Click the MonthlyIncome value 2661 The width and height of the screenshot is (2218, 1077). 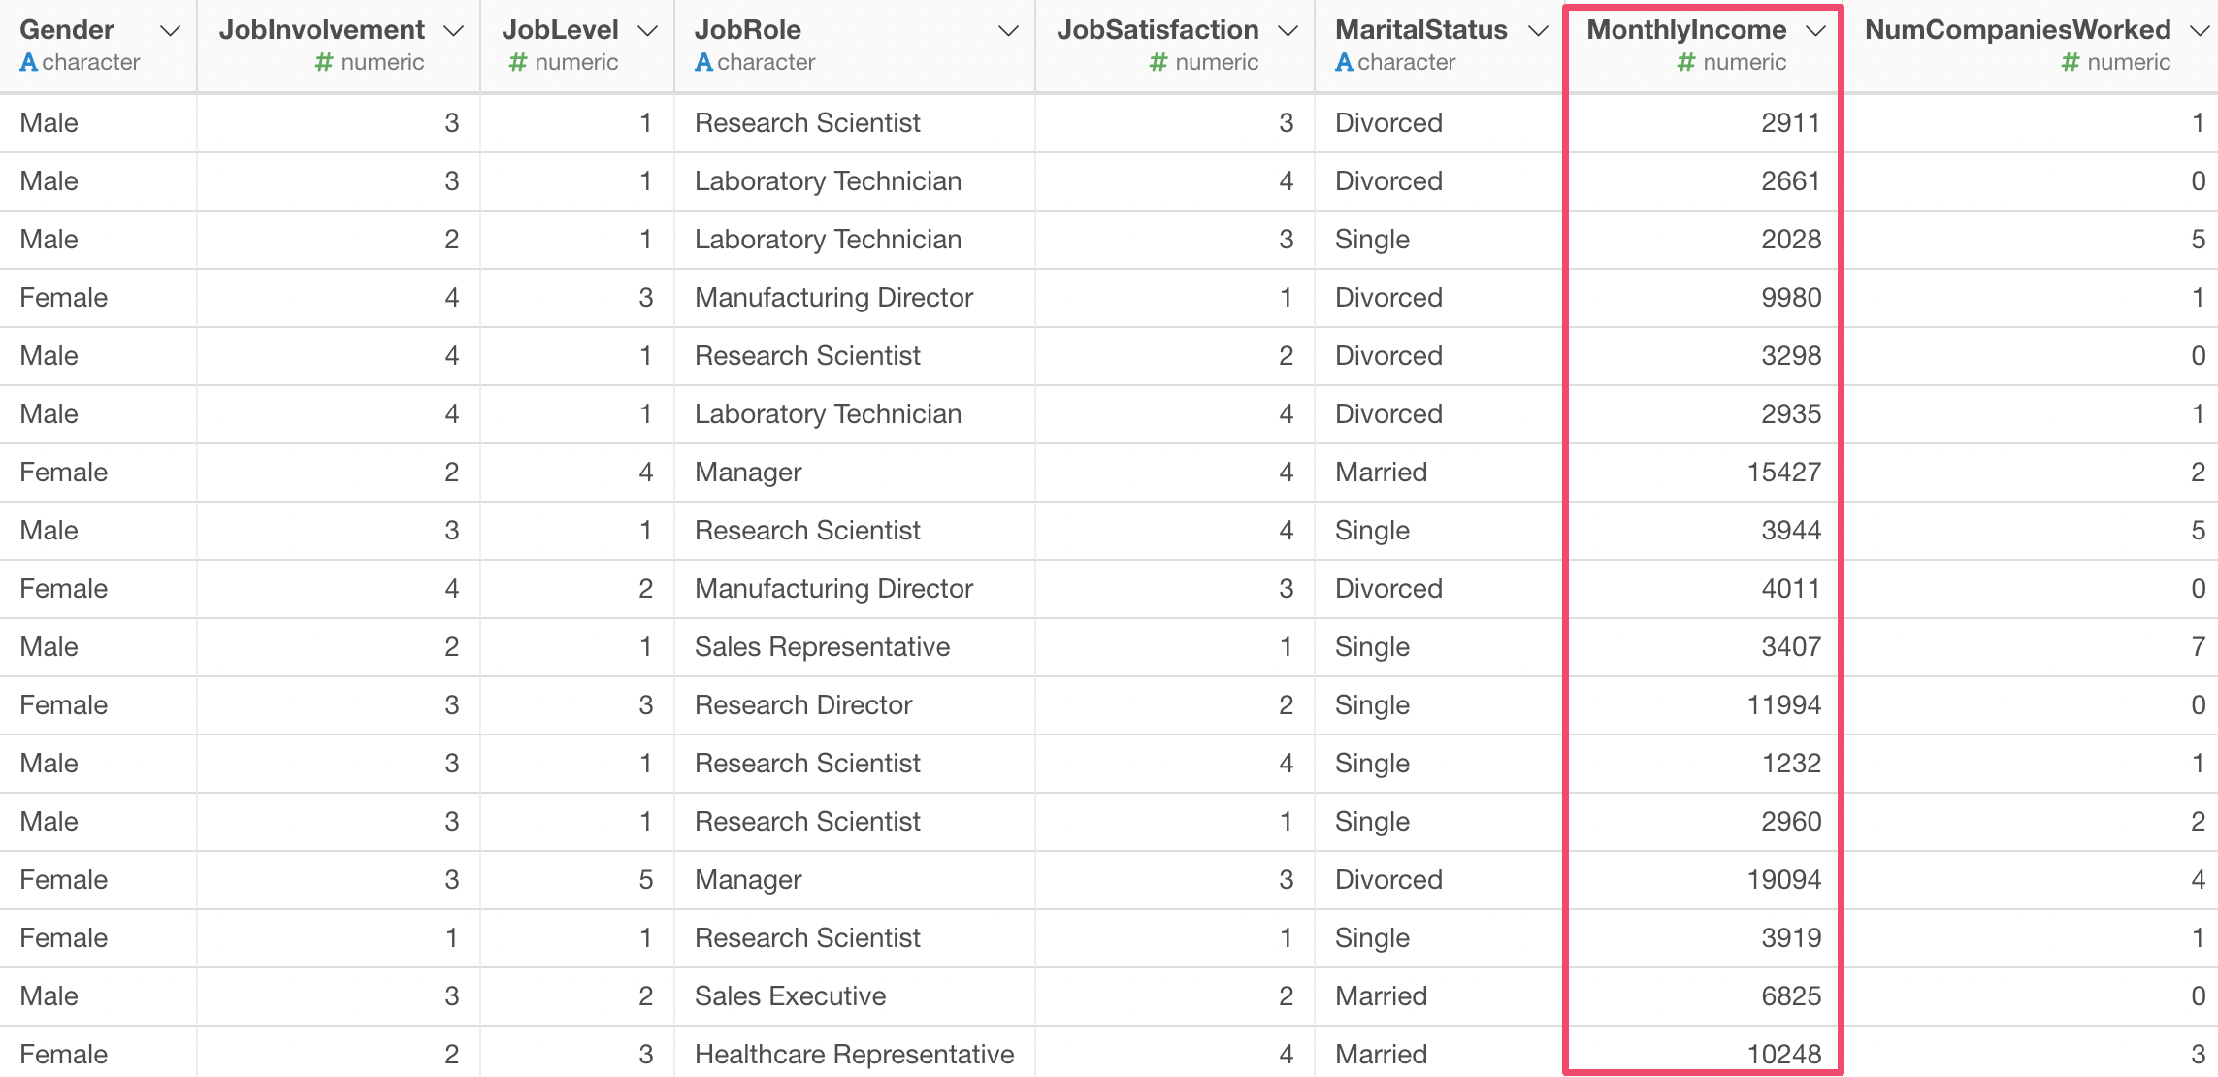click(x=1791, y=181)
